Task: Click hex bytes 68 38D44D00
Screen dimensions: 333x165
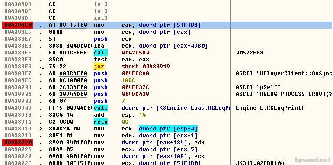Action: coord(68,94)
